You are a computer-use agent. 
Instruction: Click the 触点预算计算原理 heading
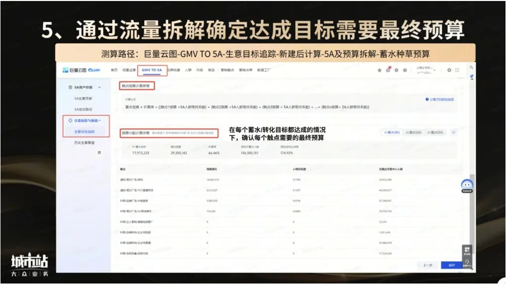(136, 86)
